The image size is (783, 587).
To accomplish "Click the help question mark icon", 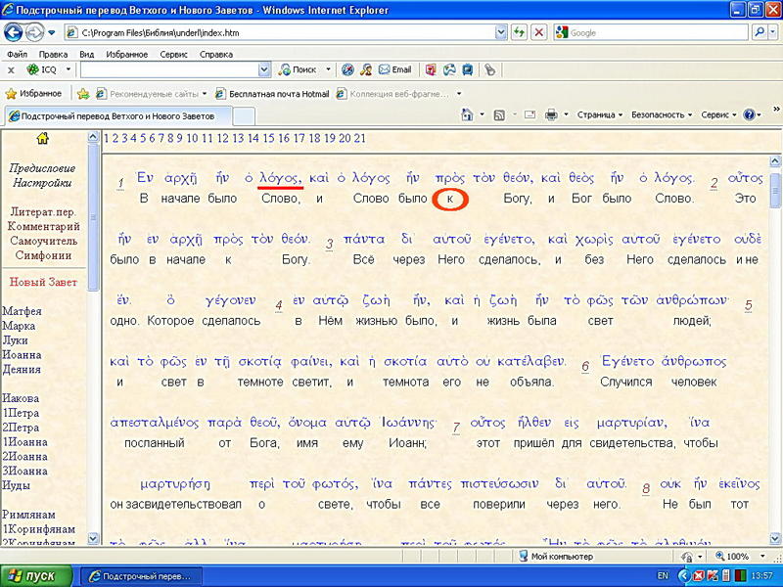I will coord(749,114).
